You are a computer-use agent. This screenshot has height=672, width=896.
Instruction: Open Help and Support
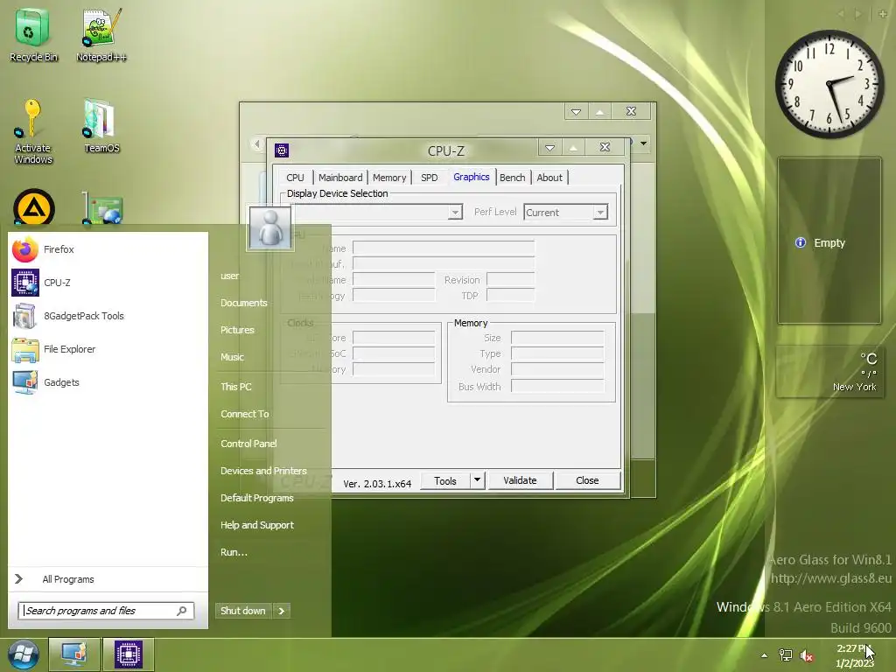pos(257,525)
